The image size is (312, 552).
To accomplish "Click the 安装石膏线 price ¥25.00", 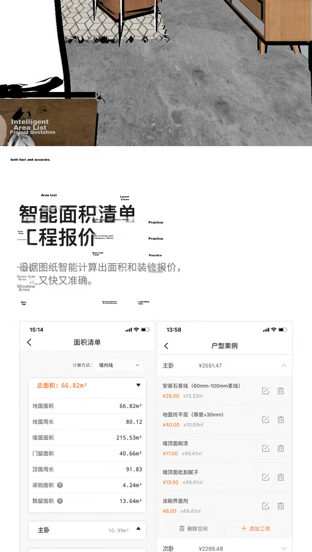I will [x=171, y=396].
